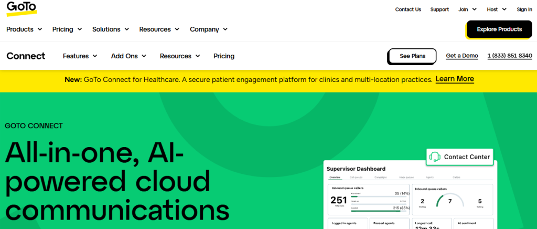Click the Logged in agents card
The height and width of the screenshot is (229, 537).
(x=348, y=224)
